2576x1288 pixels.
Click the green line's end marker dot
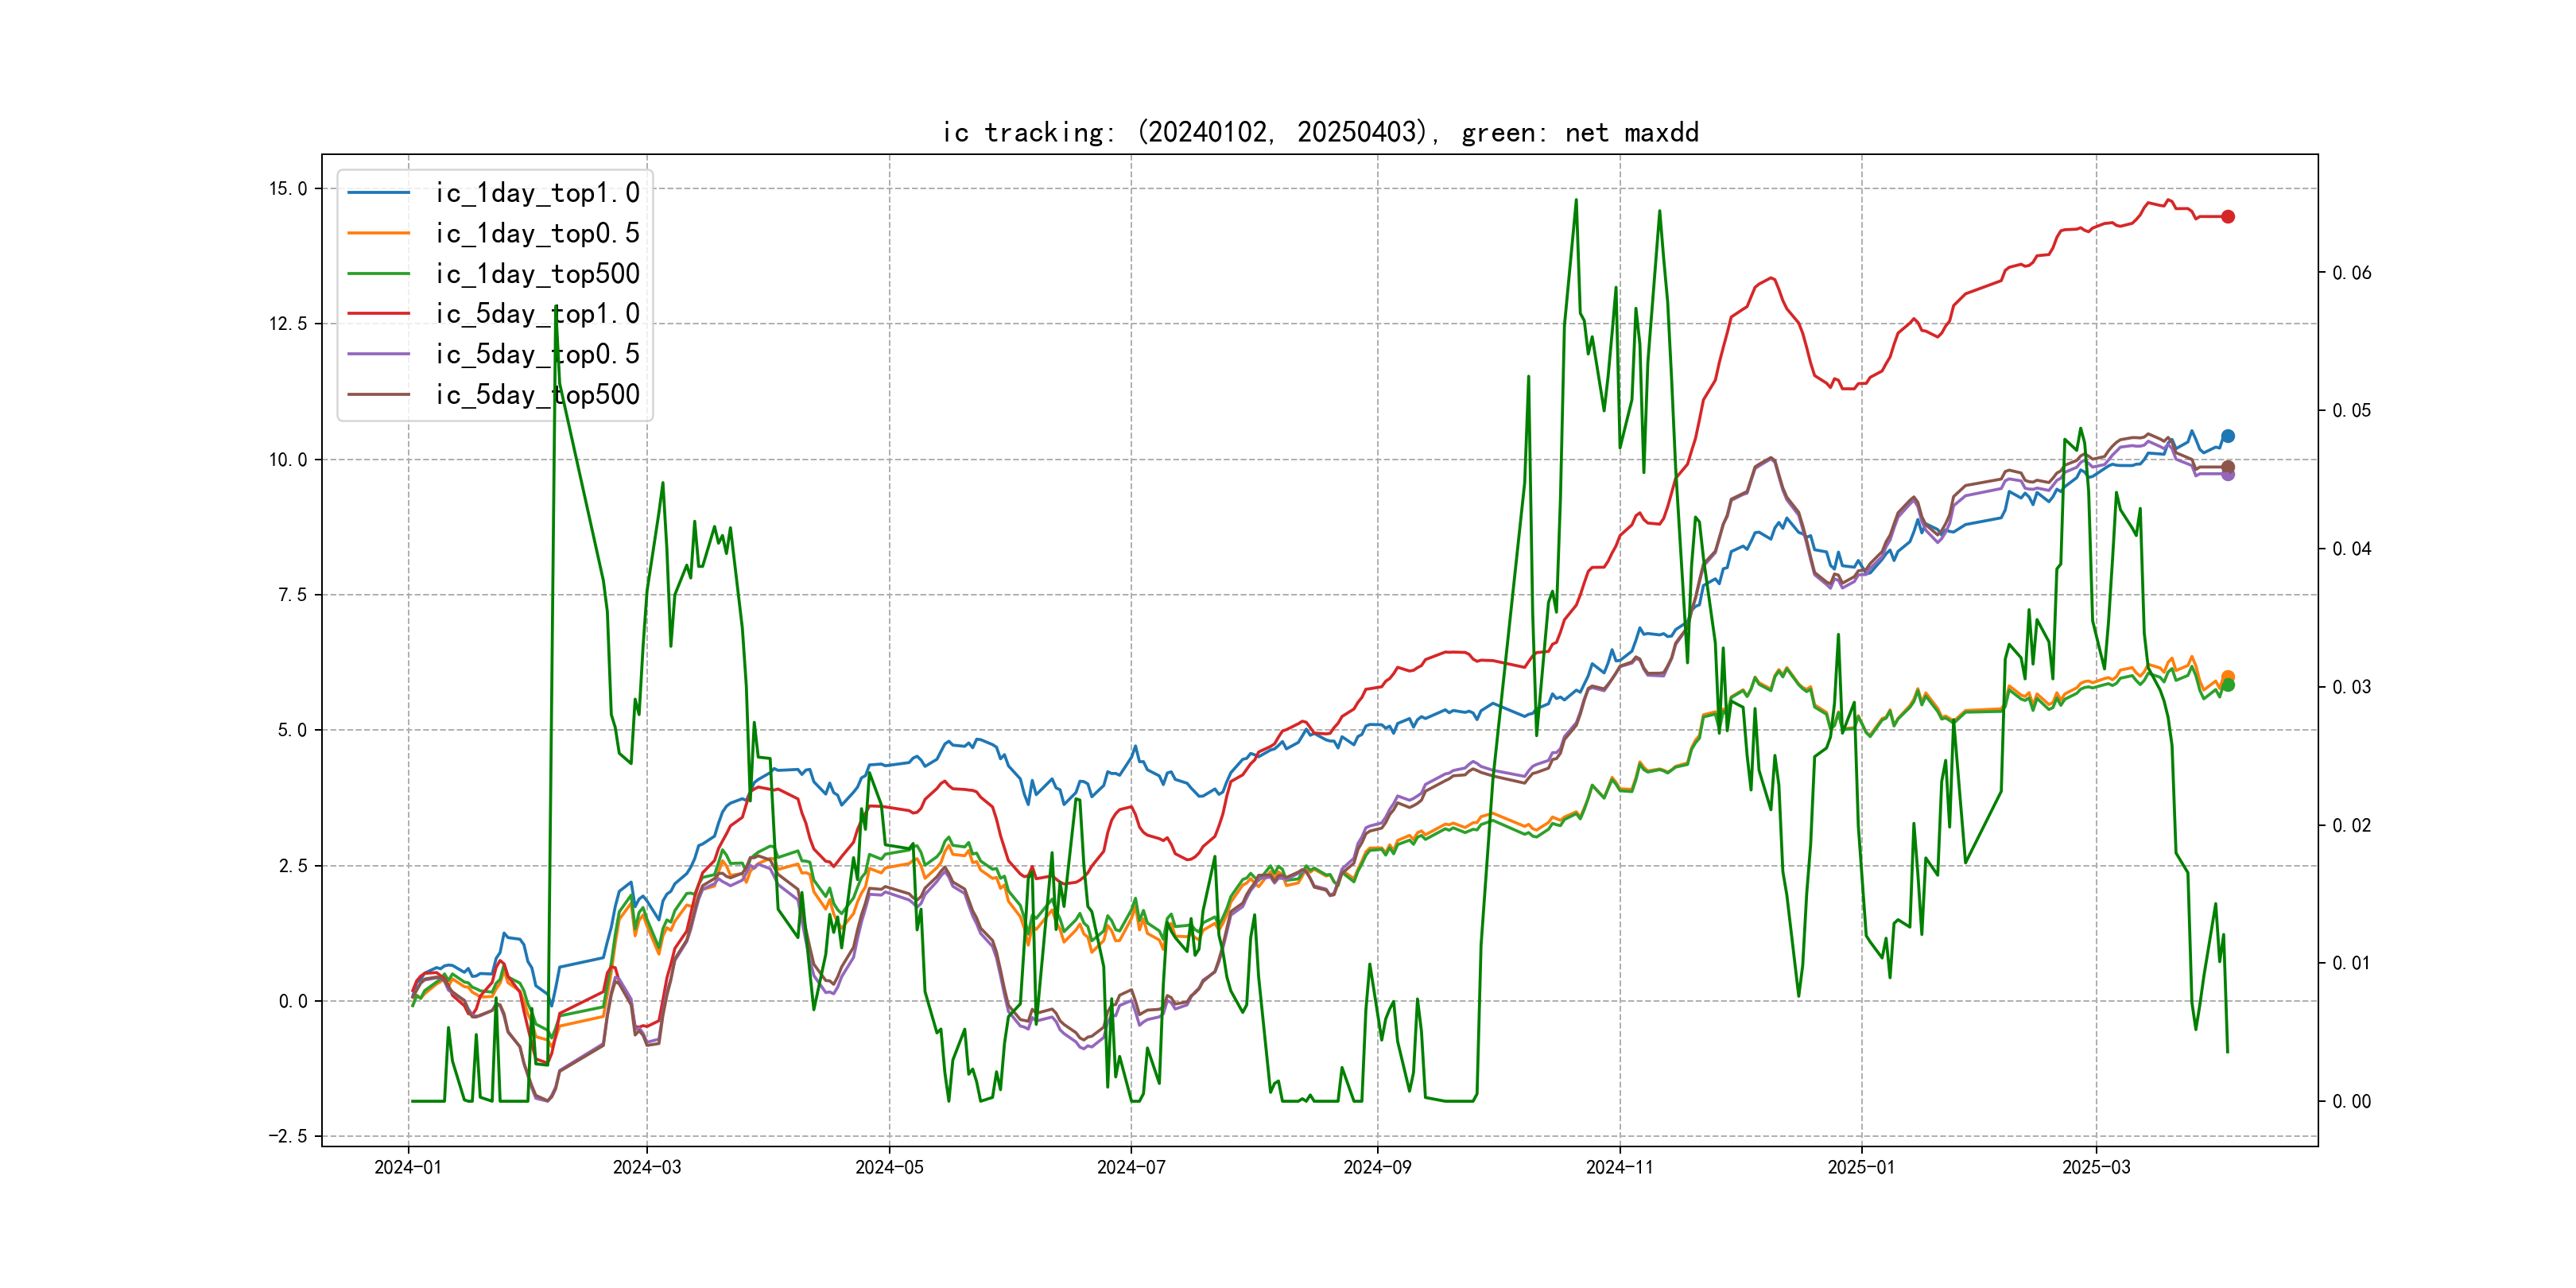(2228, 686)
